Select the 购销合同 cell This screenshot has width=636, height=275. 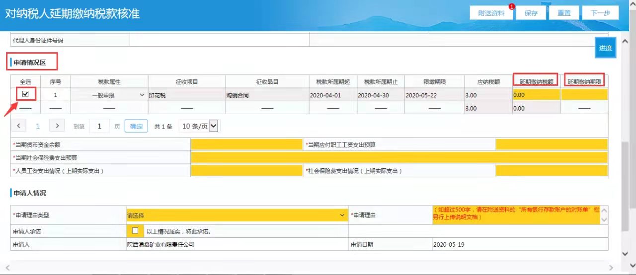point(267,94)
